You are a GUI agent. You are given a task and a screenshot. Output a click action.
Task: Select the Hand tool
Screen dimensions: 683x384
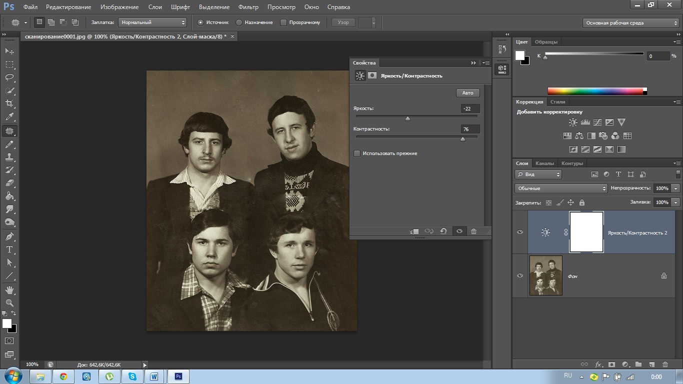9,289
